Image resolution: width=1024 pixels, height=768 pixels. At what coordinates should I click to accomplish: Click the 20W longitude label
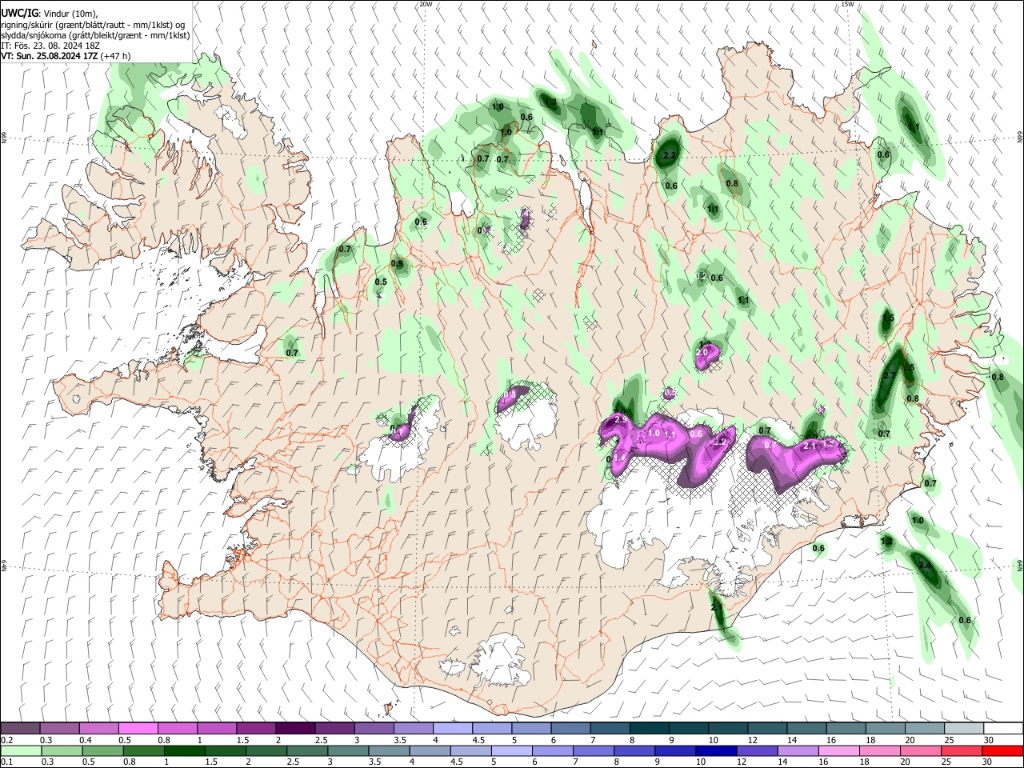coord(426,4)
